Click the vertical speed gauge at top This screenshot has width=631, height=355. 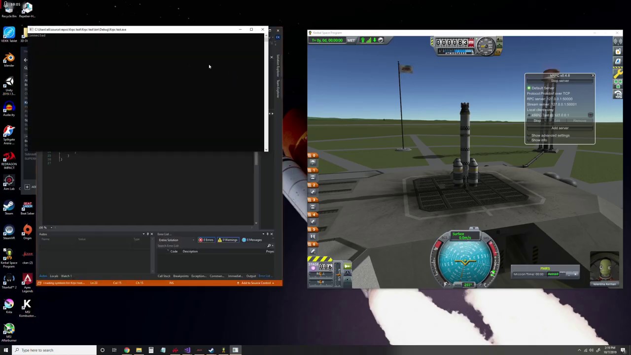coord(486,46)
